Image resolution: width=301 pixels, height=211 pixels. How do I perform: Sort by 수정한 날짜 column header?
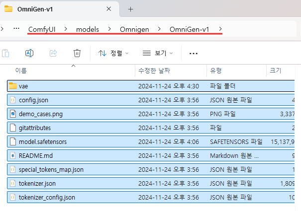(154, 70)
